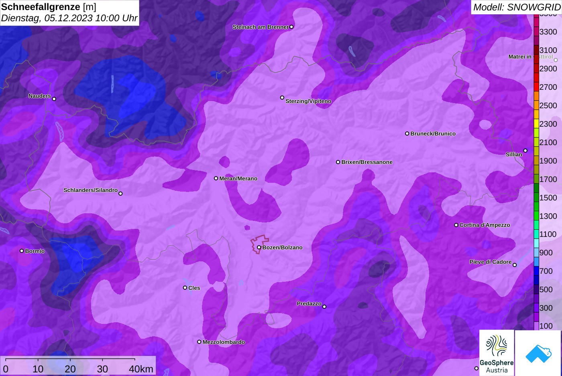Screen dimensions: 562x376
Task: Click the Steinach am Brenner city marker
Action: (x=291, y=27)
